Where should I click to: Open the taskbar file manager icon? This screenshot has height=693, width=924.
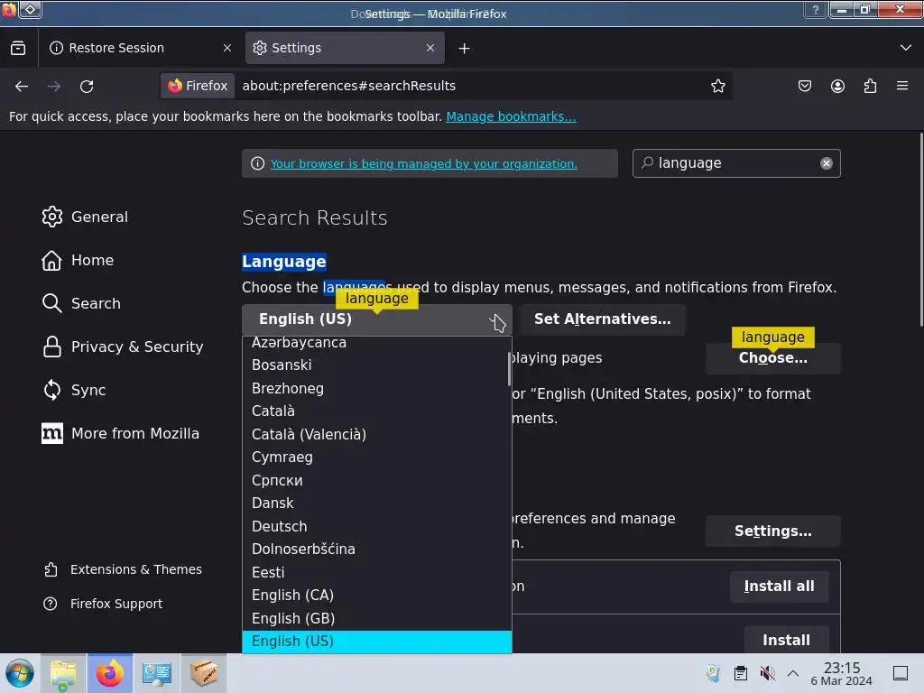[63, 673]
